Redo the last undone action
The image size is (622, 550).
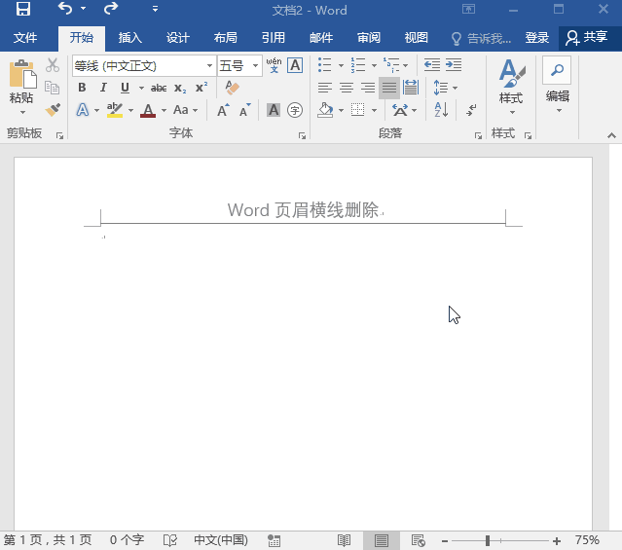pyautogui.click(x=111, y=9)
